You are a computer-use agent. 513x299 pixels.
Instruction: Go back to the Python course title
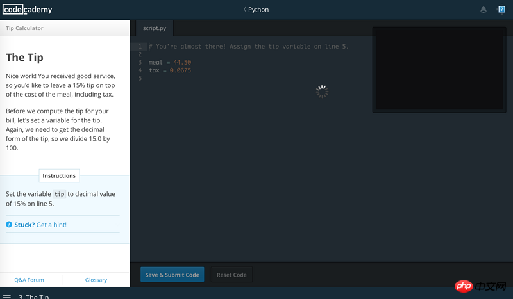point(258,10)
